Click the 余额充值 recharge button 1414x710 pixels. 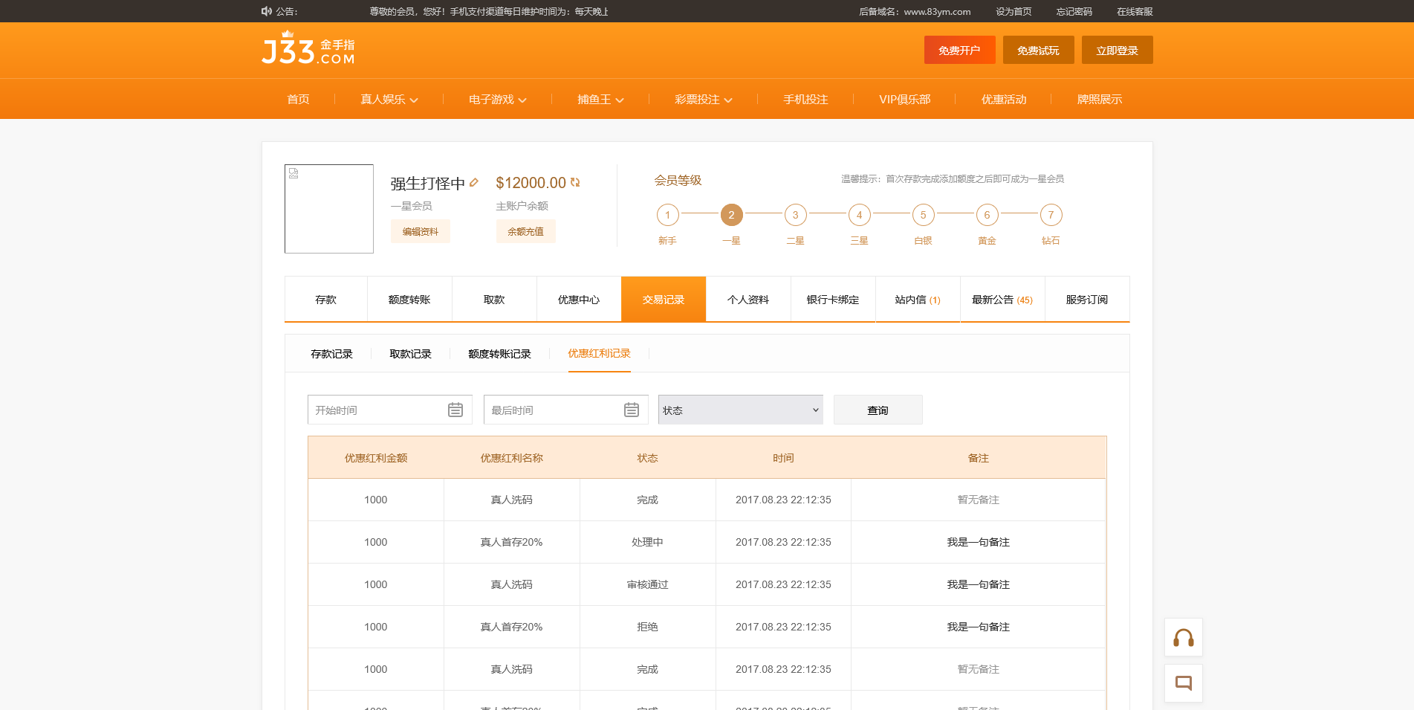[x=525, y=231]
